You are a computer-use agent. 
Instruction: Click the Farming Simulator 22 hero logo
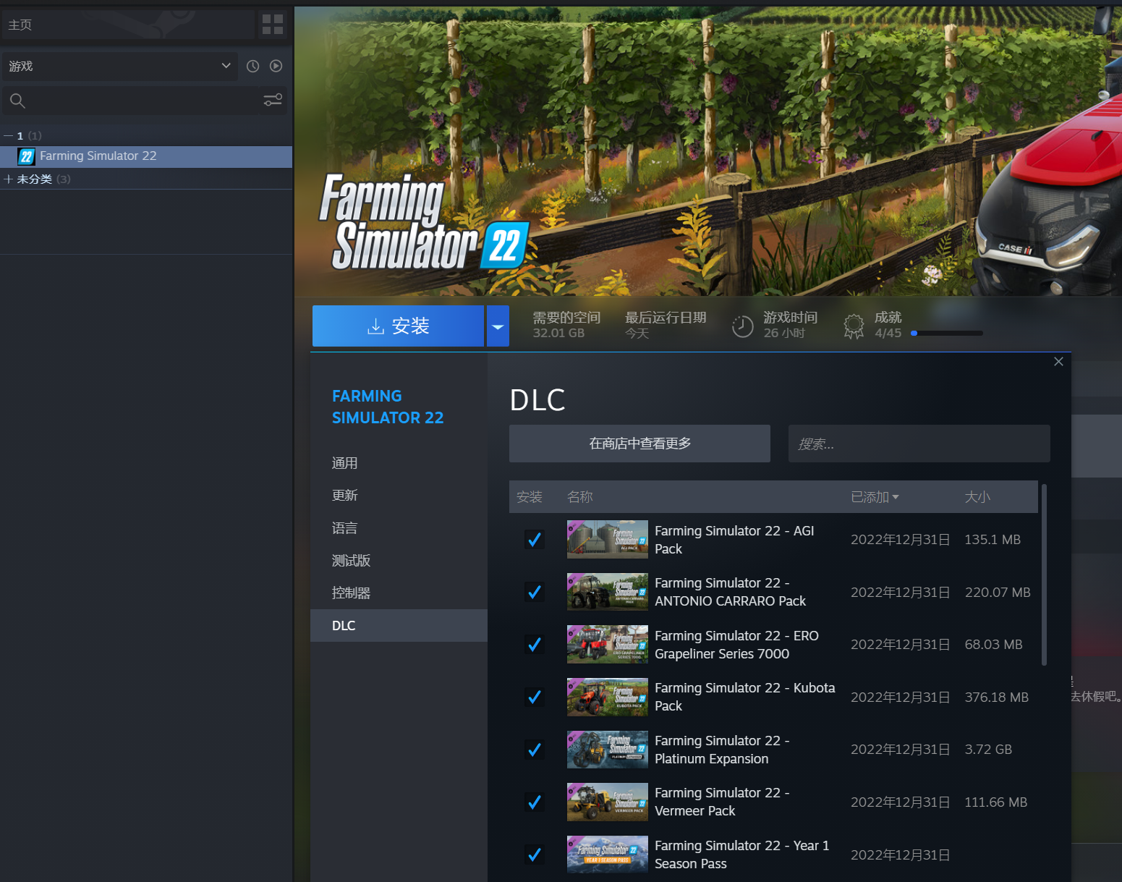[x=425, y=222]
